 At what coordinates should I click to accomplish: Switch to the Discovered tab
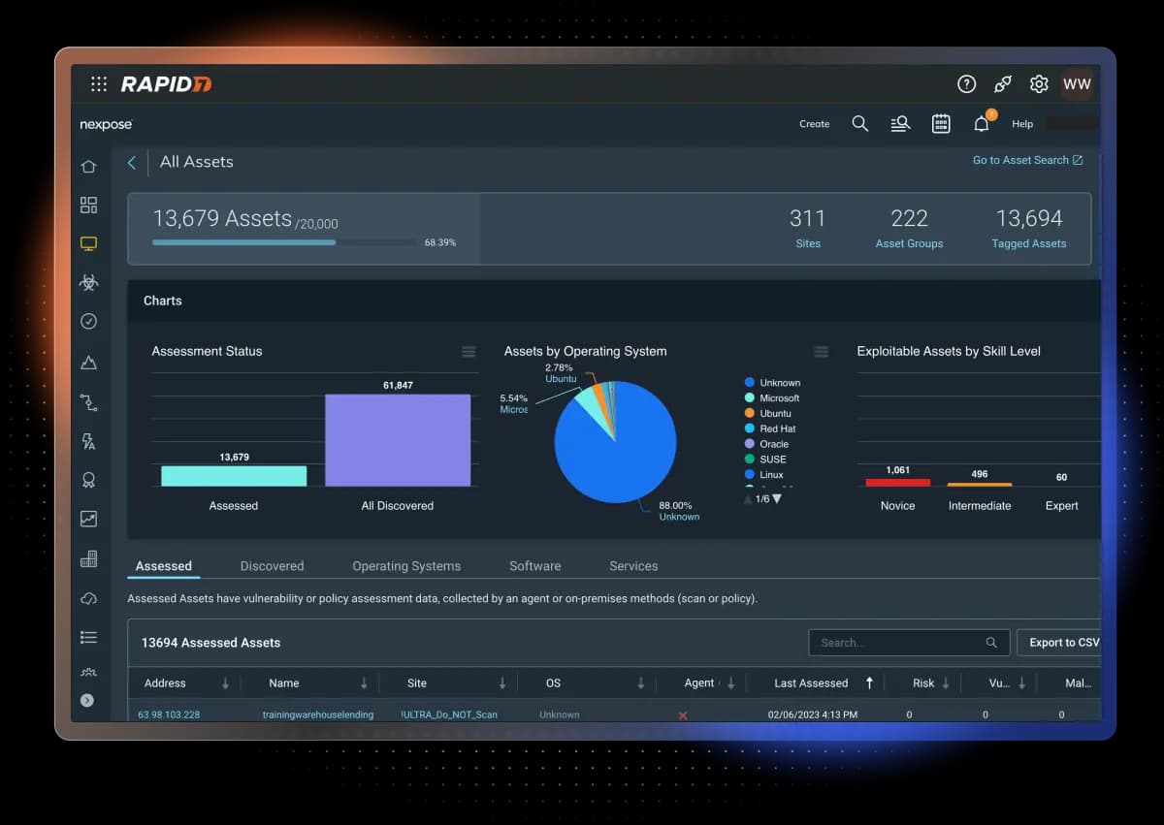pos(272,566)
